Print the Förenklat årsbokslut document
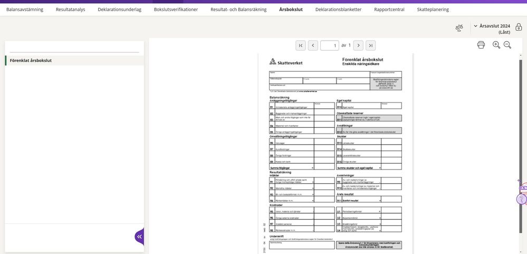The height and width of the screenshot is (254, 527). pos(481,45)
